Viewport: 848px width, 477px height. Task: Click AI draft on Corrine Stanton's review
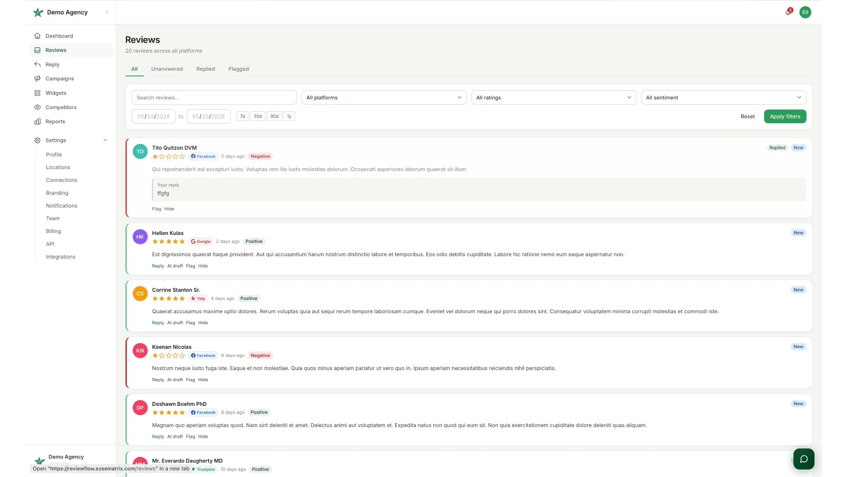(x=175, y=323)
